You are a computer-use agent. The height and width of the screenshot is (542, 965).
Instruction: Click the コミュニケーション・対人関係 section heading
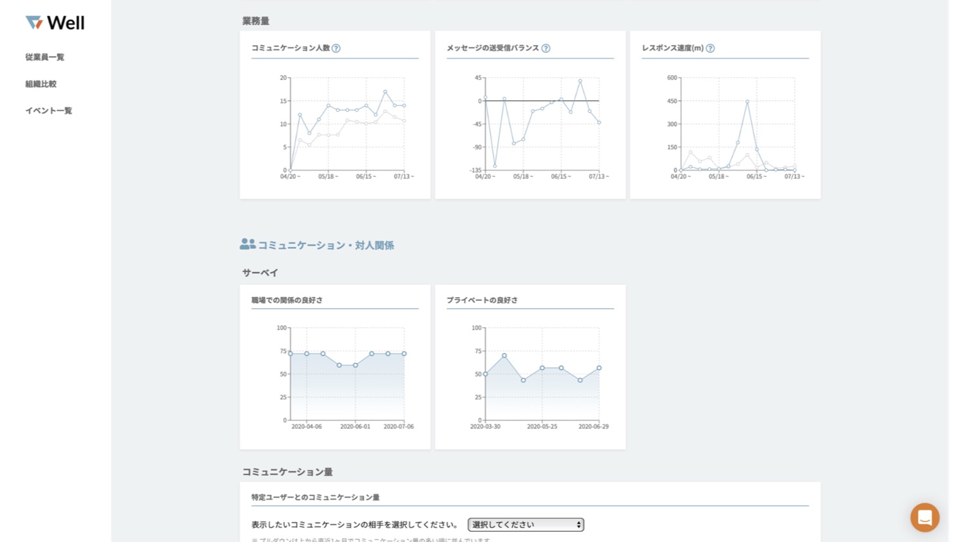[x=326, y=246]
